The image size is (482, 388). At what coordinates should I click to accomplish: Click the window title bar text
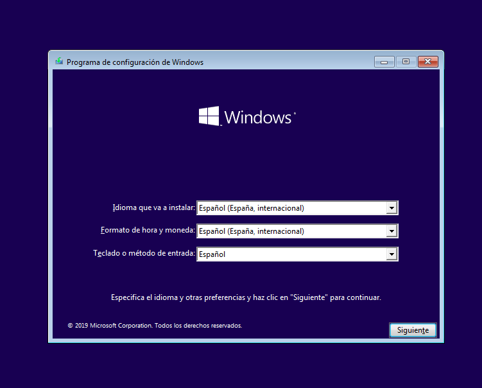click(135, 62)
